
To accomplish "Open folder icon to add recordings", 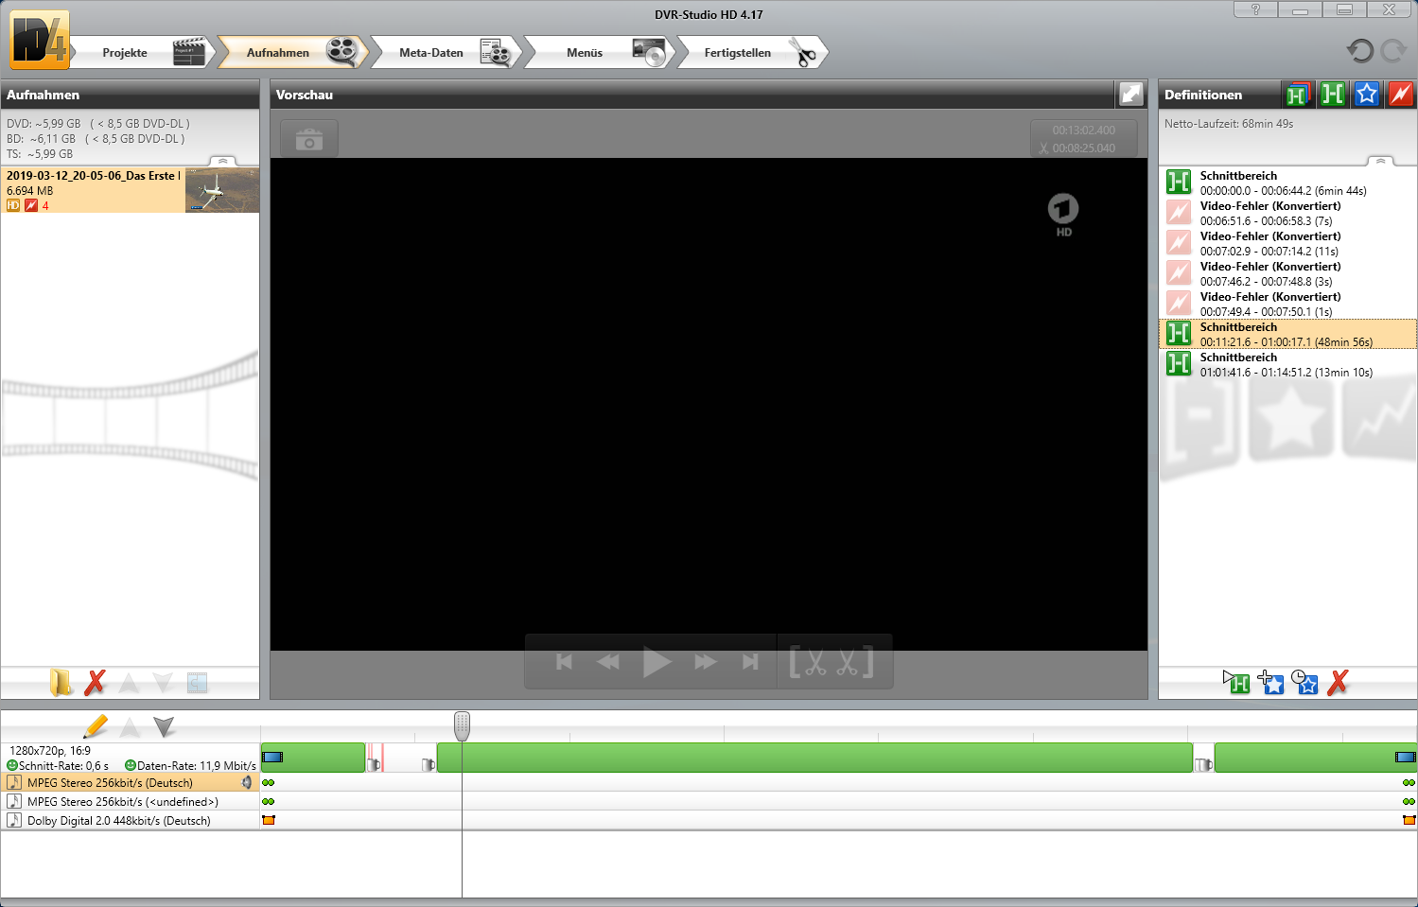I will point(61,682).
